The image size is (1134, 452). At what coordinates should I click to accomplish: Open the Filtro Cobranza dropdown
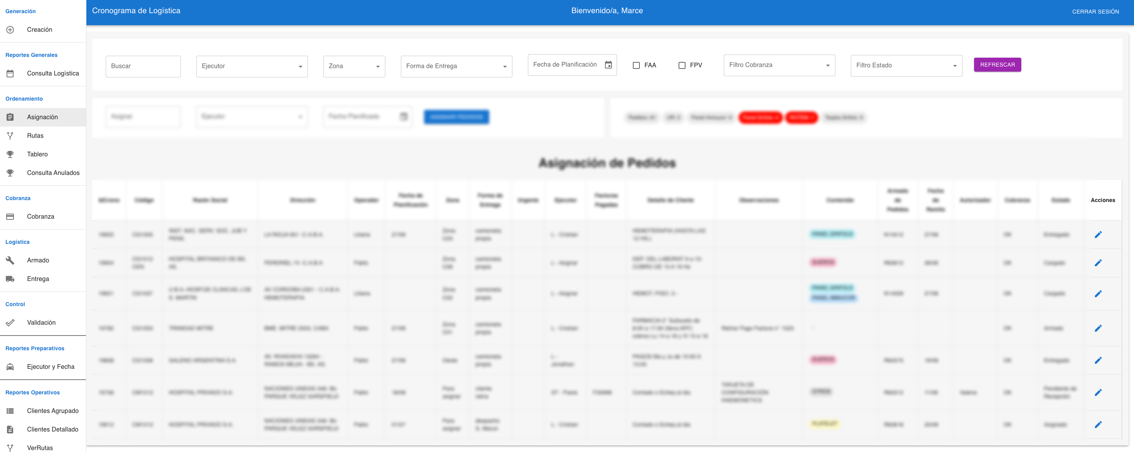[779, 65]
